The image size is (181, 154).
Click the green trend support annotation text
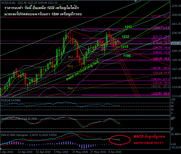83,70
